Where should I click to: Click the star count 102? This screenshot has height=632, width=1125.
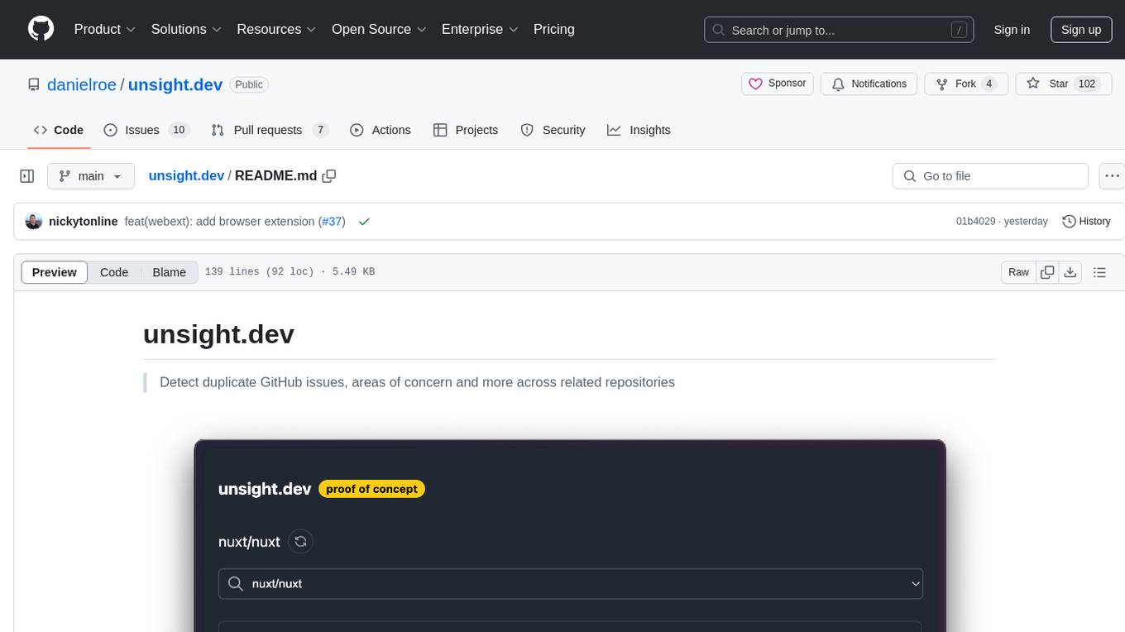tap(1087, 84)
